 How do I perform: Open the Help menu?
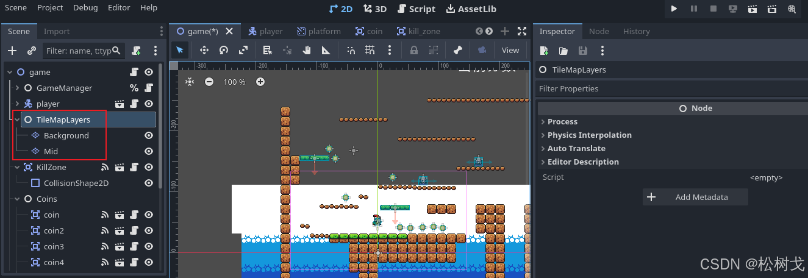[149, 8]
